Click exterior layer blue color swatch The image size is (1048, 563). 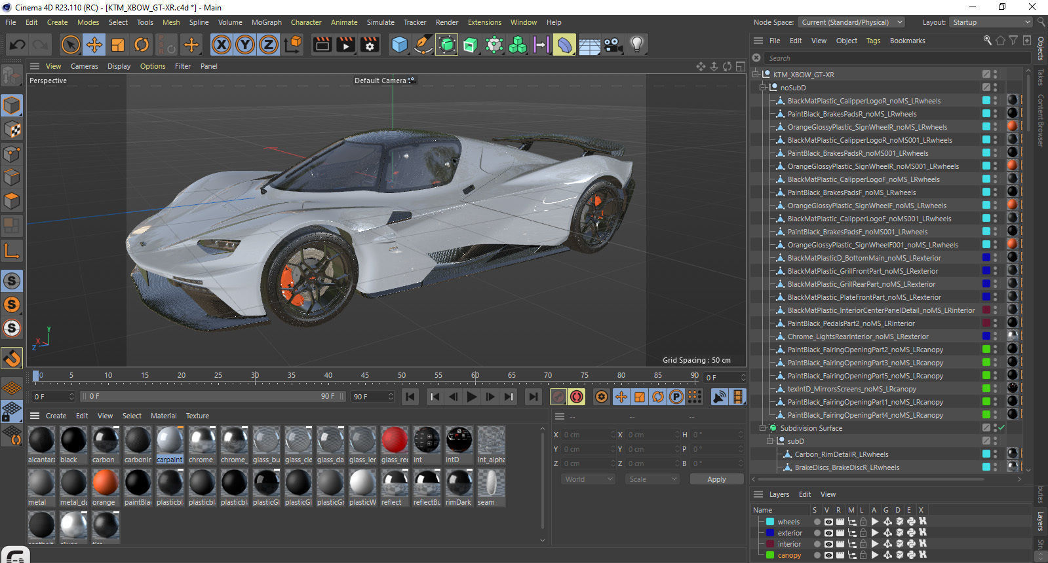click(770, 533)
